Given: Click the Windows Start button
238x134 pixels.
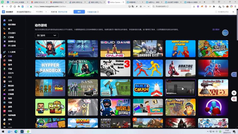Looking at the screenshot, I should 3,132.
